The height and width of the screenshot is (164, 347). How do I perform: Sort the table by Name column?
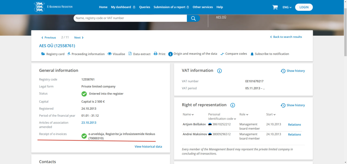click(188, 114)
